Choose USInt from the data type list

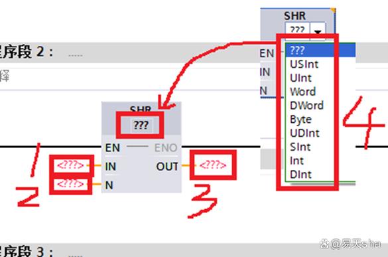304,64
